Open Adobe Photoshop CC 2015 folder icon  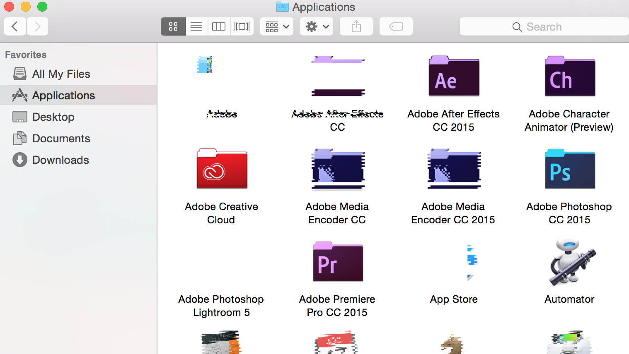(570, 169)
